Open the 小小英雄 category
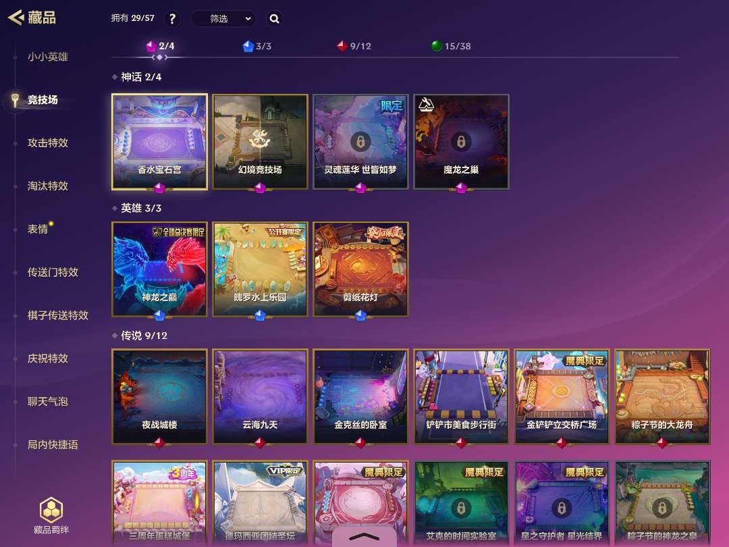The image size is (729, 547). [x=48, y=57]
